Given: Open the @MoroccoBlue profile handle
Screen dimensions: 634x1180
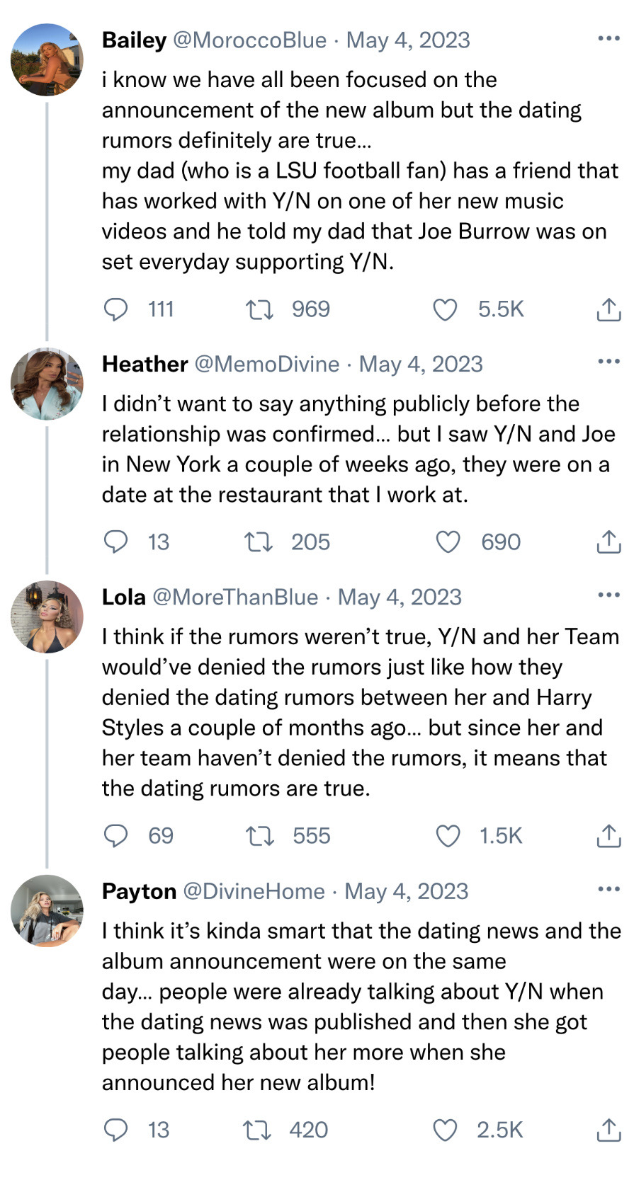Looking at the screenshot, I should pyautogui.click(x=249, y=40).
